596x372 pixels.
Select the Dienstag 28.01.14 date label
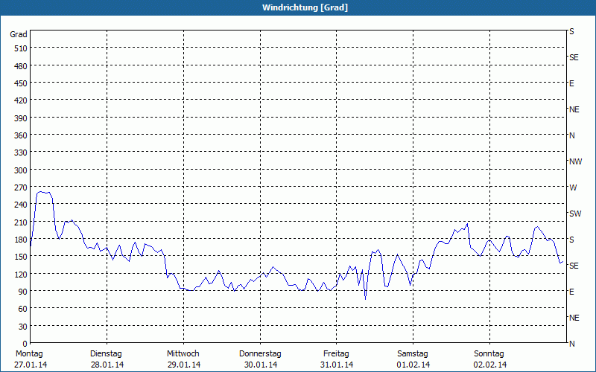point(106,359)
